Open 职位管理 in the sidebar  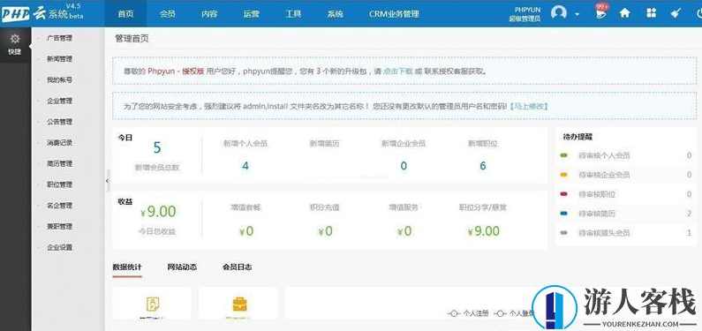click(x=59, y=184)
